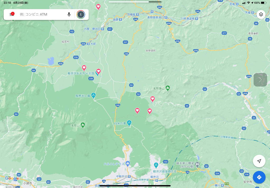The image size is (270, 188).
Task: Open the hamburger menu with notification badge
Action: click(12, 14)
